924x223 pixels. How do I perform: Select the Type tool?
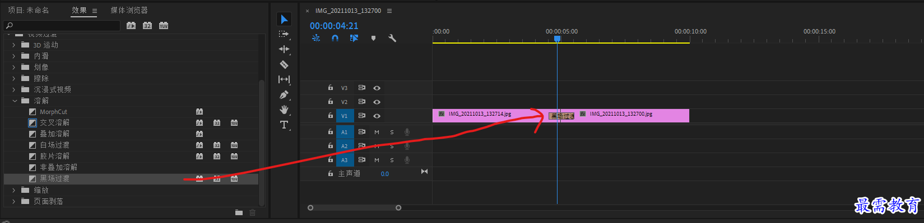[284, 125]
